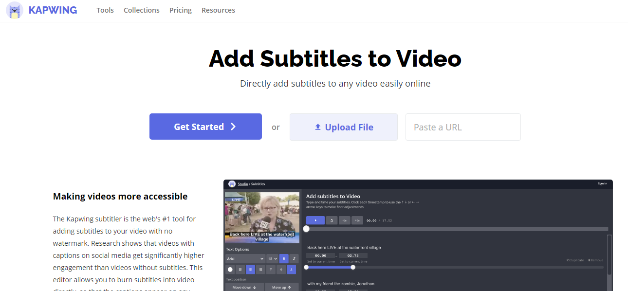This screenshot has height=291, width=628.
Task: Click the Move down button
Action: pos(244,287)
